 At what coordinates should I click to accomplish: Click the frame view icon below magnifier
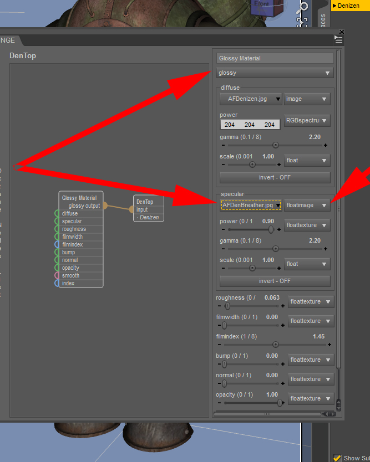(x=302, y=22)
